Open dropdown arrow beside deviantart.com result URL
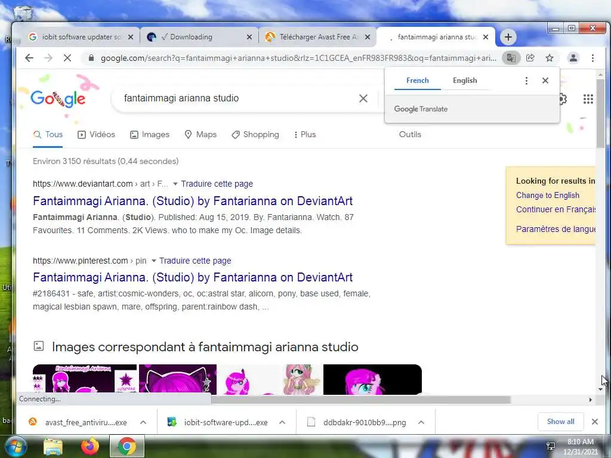 (x=175, y=184)
